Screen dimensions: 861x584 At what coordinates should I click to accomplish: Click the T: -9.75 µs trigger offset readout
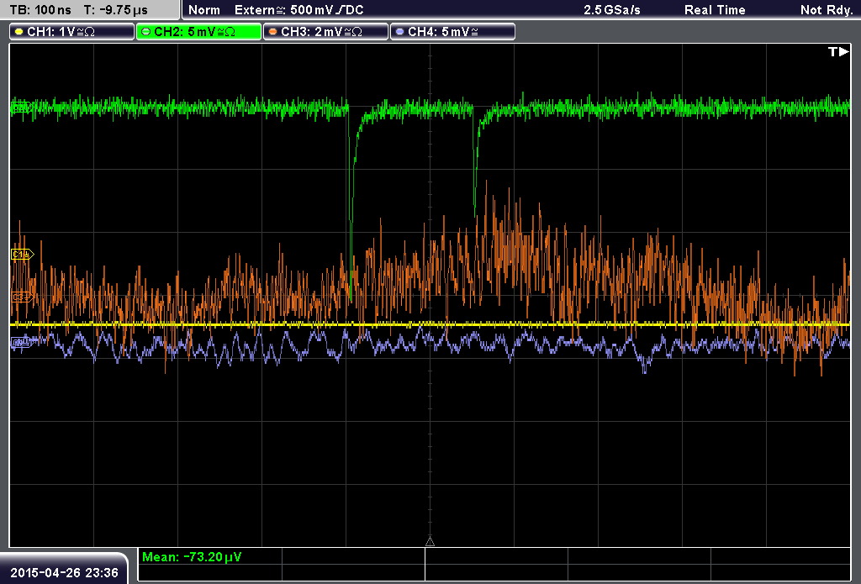pos(116,10)
